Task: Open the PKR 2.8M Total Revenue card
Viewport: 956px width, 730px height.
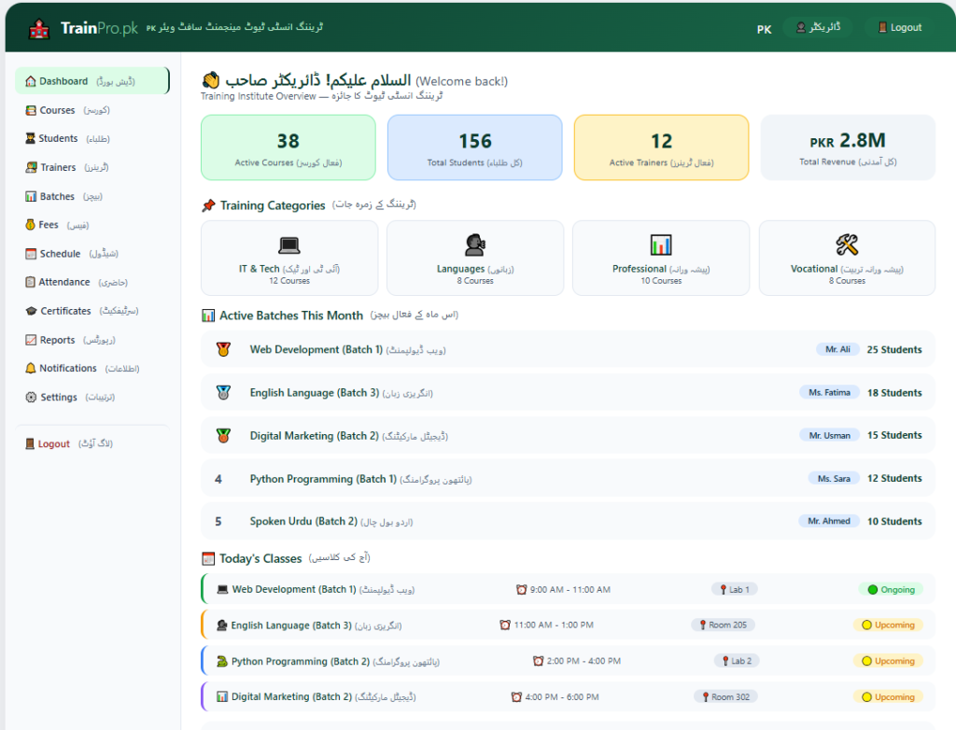Action: (848, 147)
